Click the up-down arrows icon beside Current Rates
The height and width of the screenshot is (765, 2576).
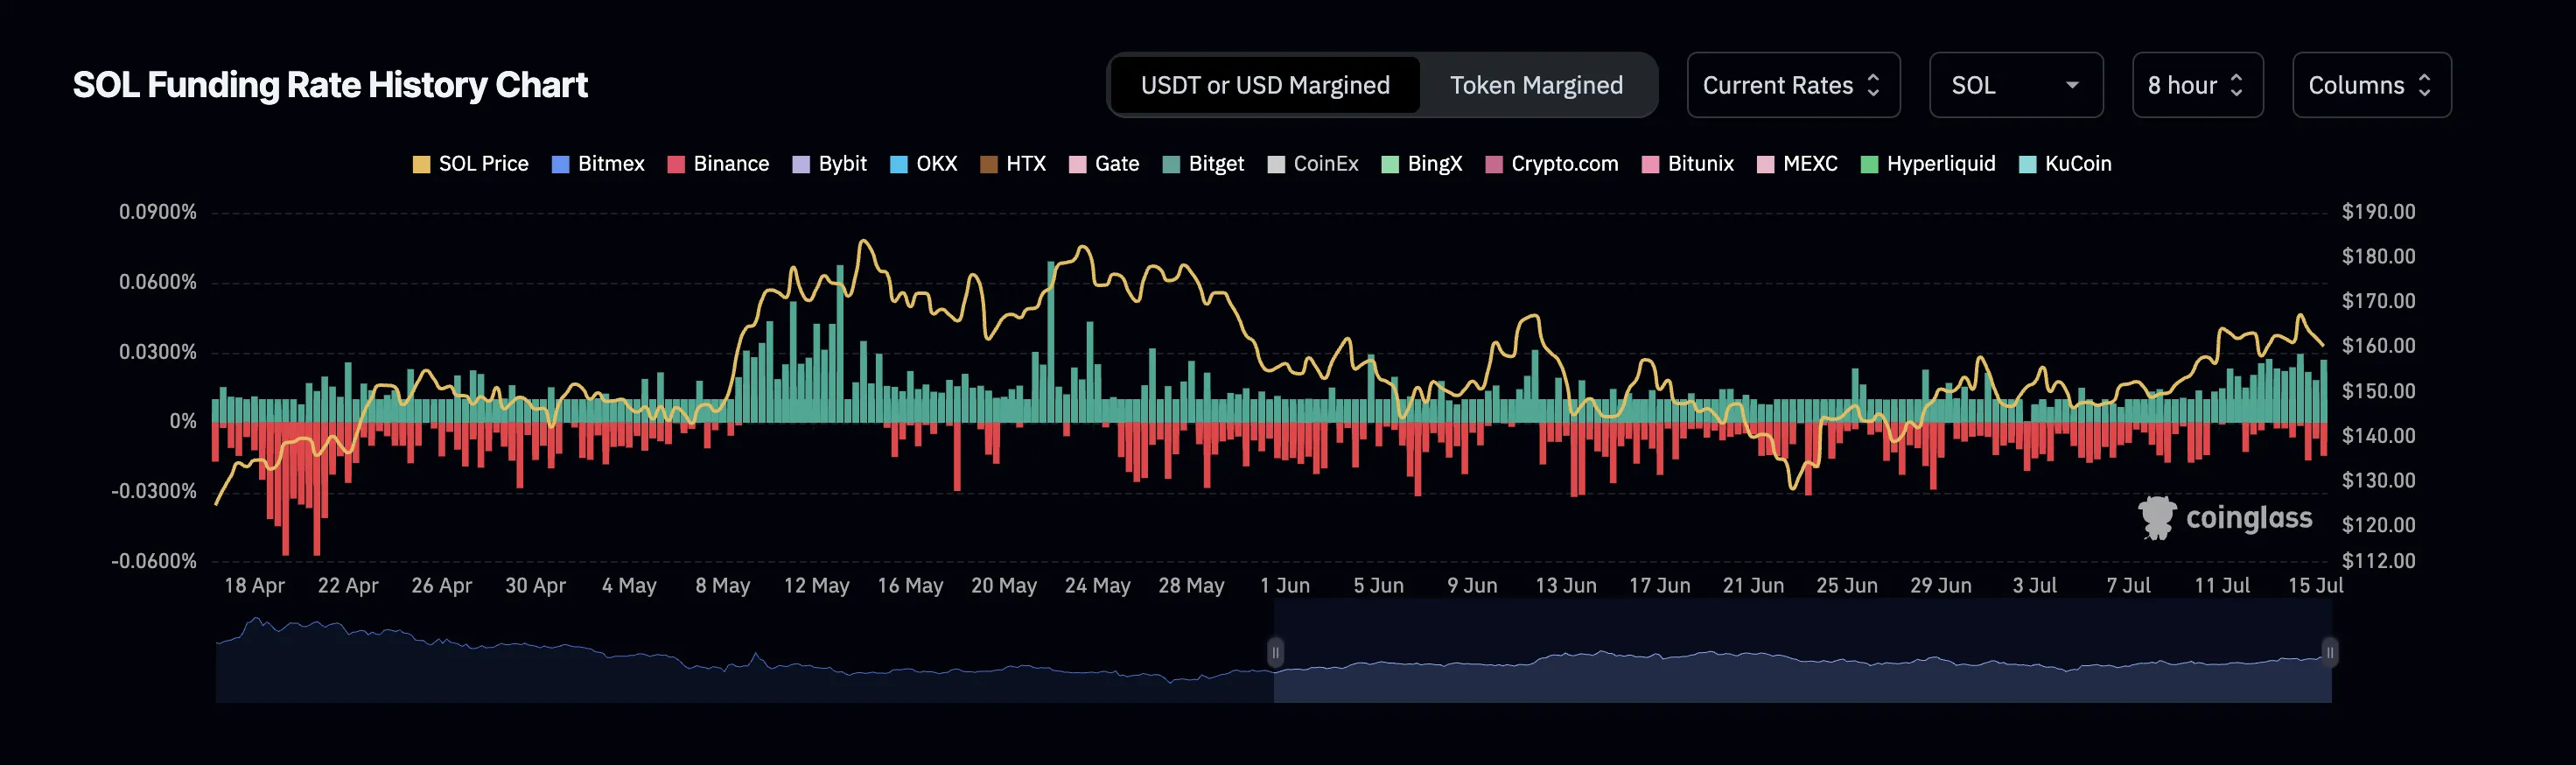tap(1873, 85)
